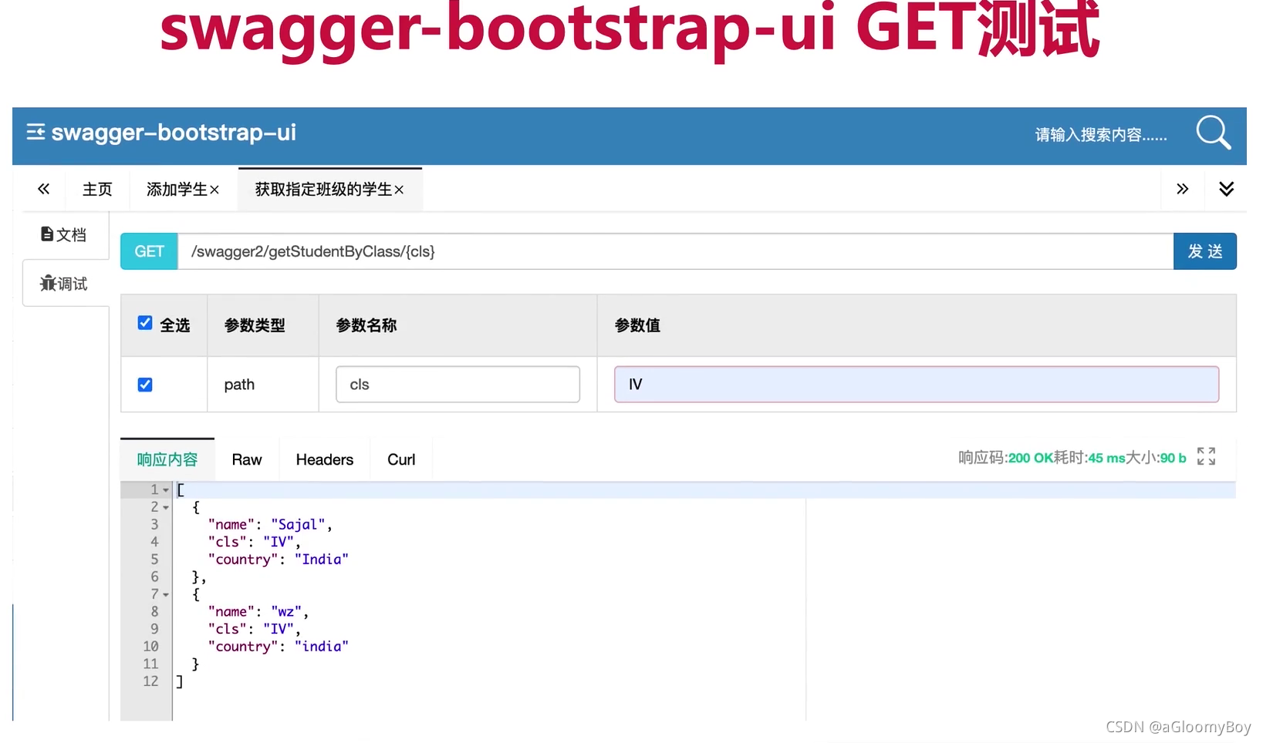Open the Curl response tab
This screenshot has width=1263, height=743.
coord(401,459)
